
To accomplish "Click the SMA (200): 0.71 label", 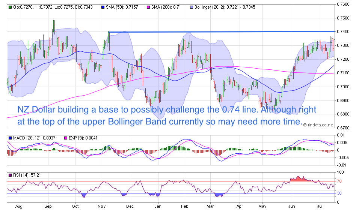I will pyautogui.click(x=166, y=7).
